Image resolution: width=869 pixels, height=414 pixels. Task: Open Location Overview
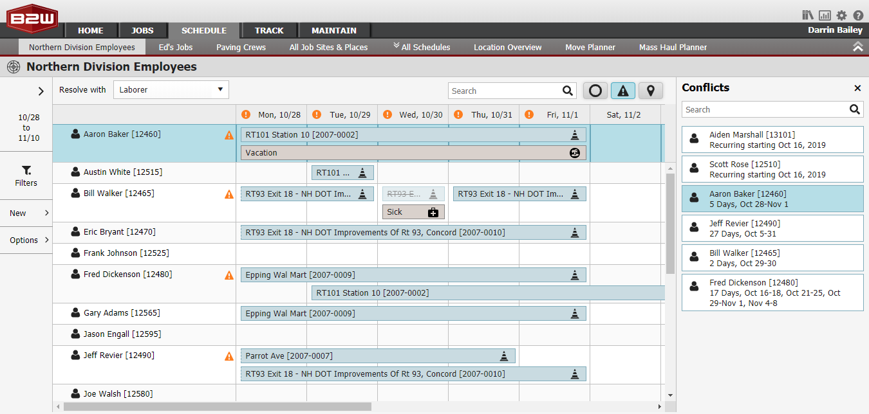click(508, 47)
